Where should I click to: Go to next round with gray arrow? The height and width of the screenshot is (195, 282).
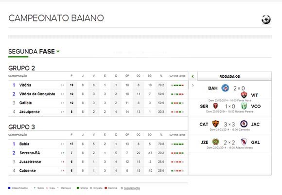pos(193,85)
